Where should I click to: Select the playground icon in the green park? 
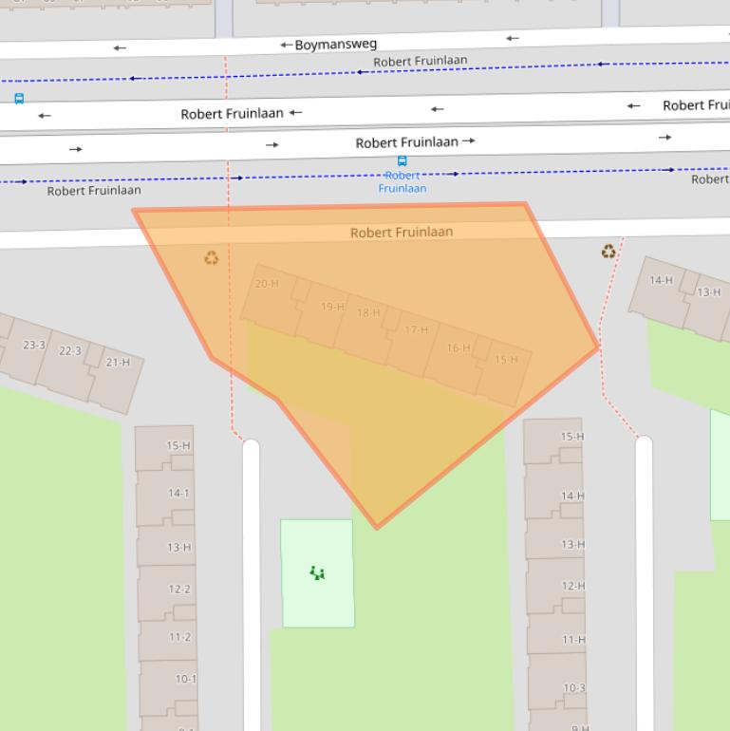click(x=317, y=572)
